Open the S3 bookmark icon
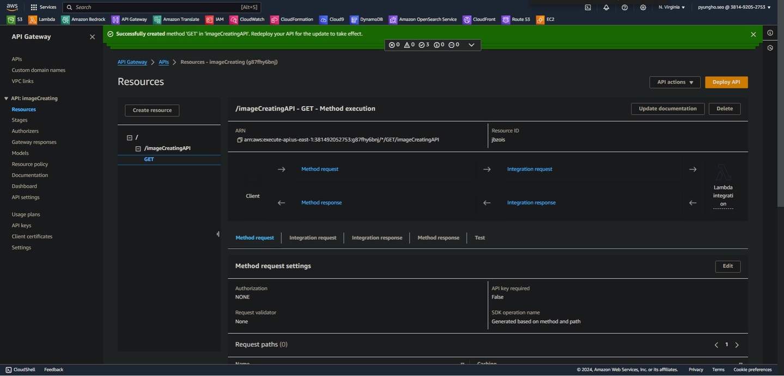Screen dimensions: 784x376 11,20
